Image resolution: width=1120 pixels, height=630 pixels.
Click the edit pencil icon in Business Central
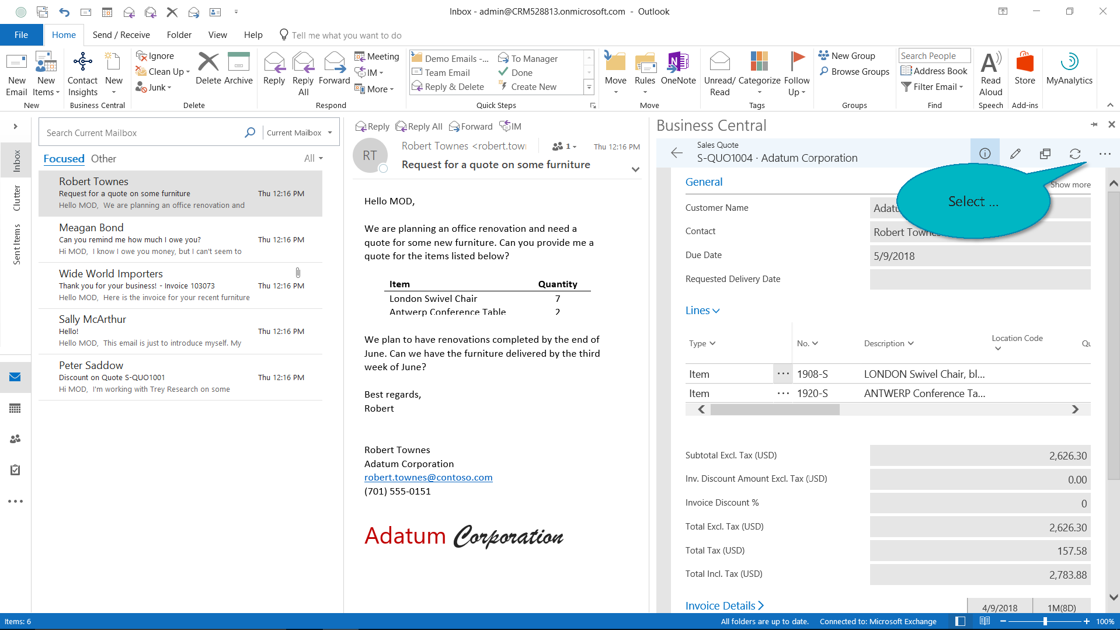[x=1015, y=154]
